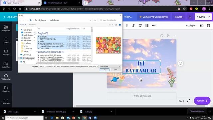
Task: Toggle bold text formatting in Canva
Action: (127, 25)
